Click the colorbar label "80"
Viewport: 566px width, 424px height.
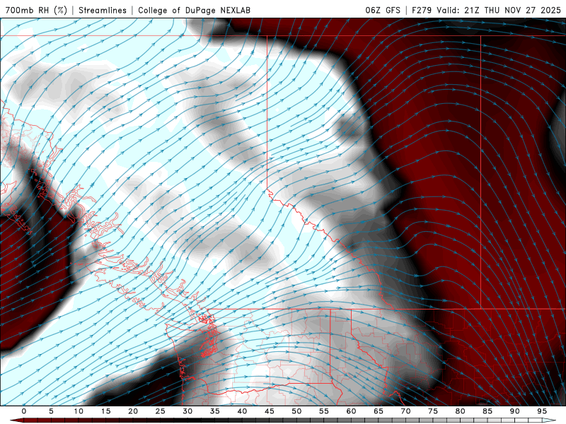[x=460, y=411]
